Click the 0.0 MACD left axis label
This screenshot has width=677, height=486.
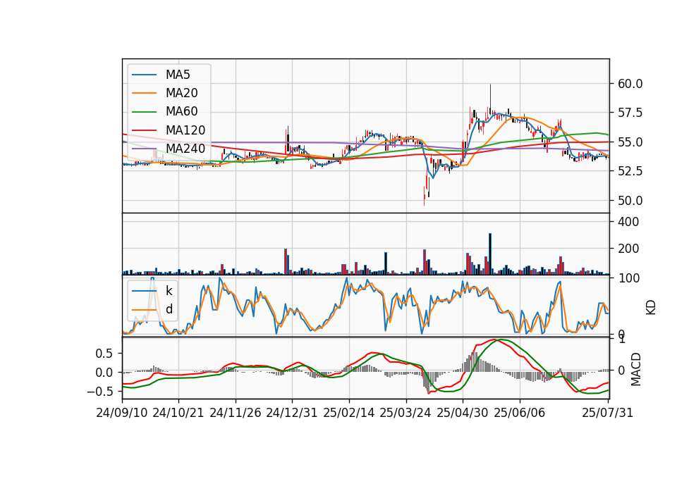coord(104,373)
